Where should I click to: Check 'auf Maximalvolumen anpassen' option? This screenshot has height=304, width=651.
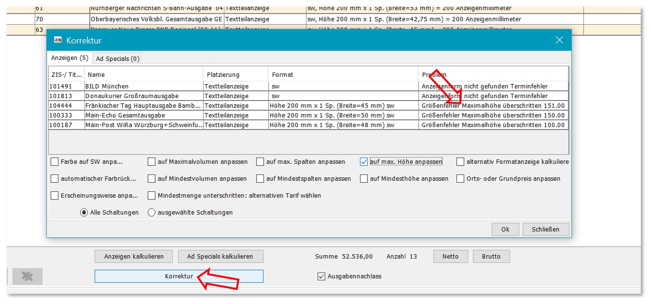pos(152,162)
